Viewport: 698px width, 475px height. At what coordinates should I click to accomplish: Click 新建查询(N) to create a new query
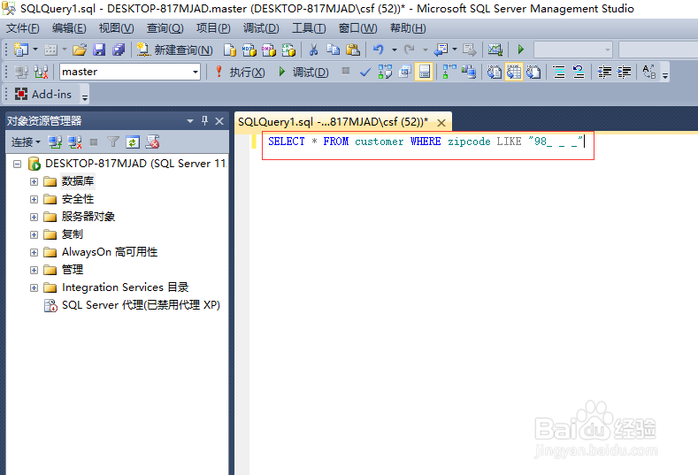(x=175, y=50)
